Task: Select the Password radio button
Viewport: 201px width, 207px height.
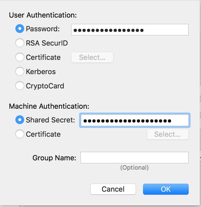Action: [20, 29]
